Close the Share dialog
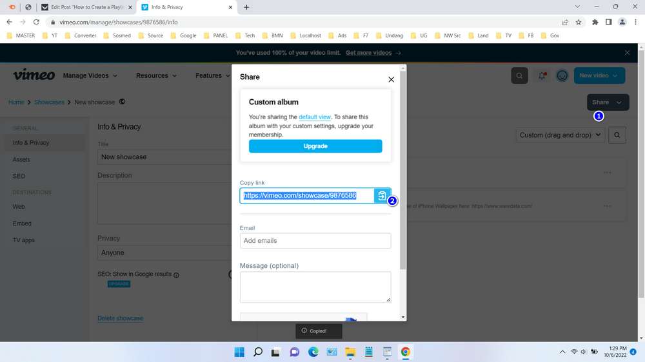This screenshot has height=362, width=645. point(392,79)
